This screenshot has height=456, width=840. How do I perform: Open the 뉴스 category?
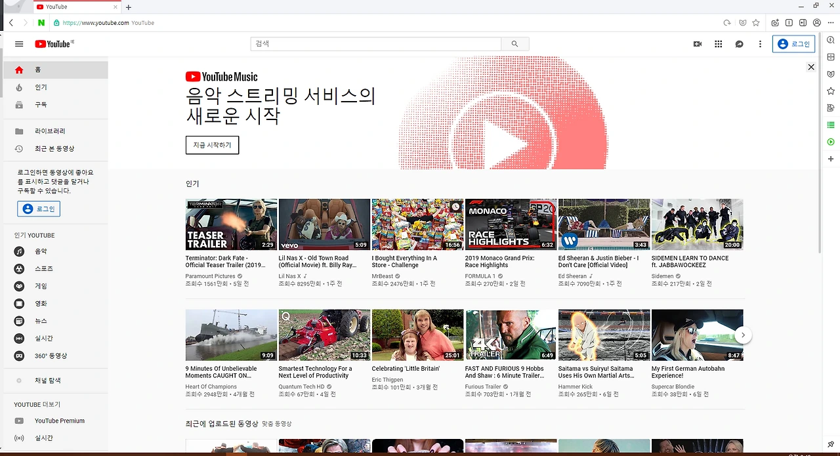pos(56,321)
